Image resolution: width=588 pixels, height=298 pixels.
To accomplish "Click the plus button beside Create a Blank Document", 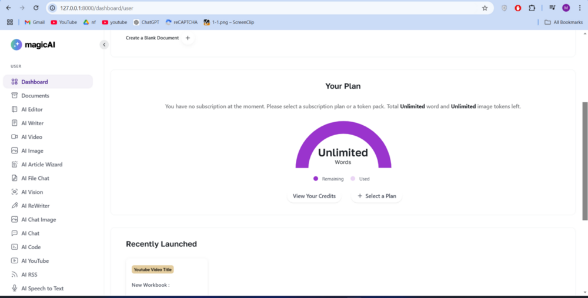I will tap(188, 38).
